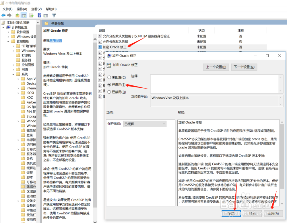The height and width of the screenshot is (223, 287).
Task: Open the 保护级别 dropdown showing 已缓解
Action: tap(145, 124)
